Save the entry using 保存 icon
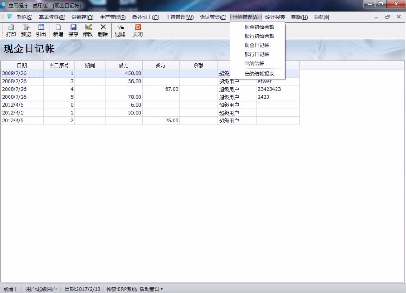Viewport: 406px width, 293px height. point(73,30)
